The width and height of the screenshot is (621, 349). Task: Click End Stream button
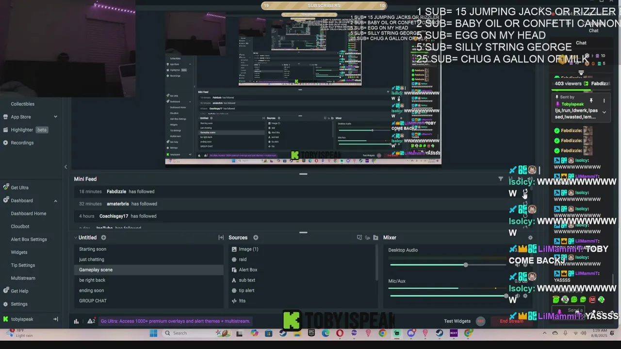(x=511, y=321)
